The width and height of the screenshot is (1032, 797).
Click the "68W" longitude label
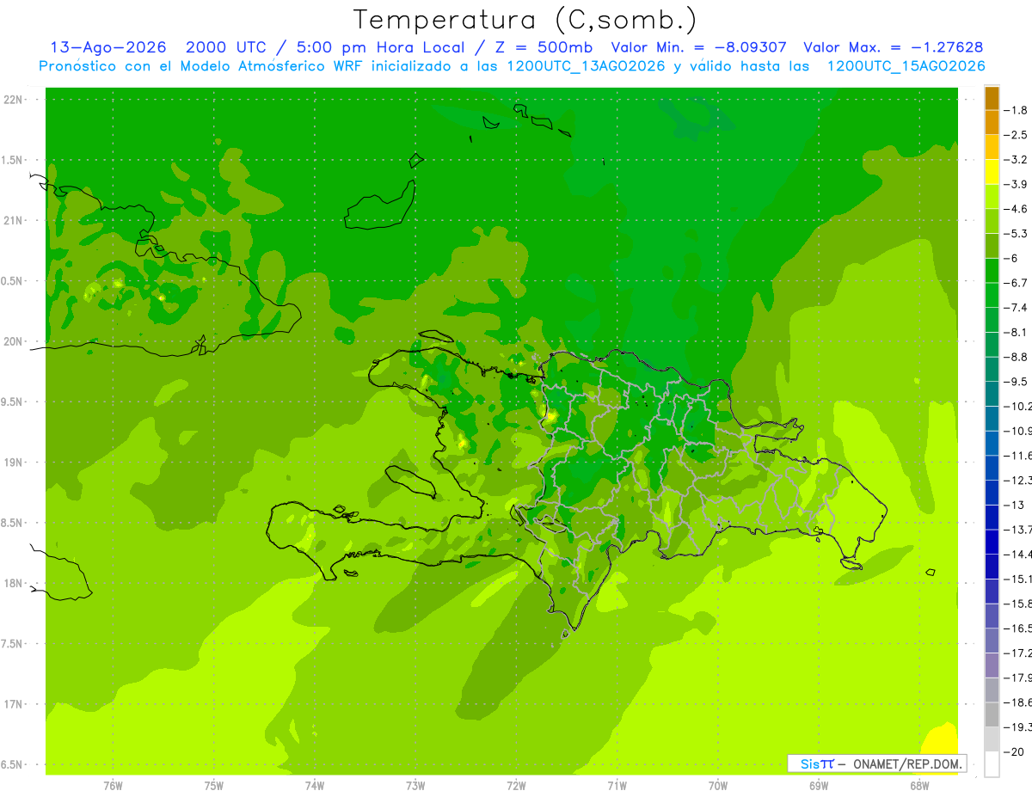point(919,786)
